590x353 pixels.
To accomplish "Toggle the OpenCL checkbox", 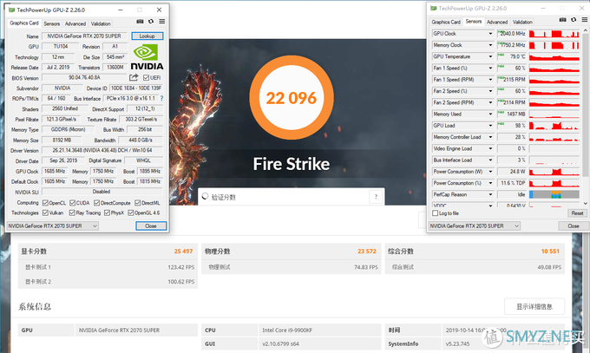I will click(x=45, y=203).
